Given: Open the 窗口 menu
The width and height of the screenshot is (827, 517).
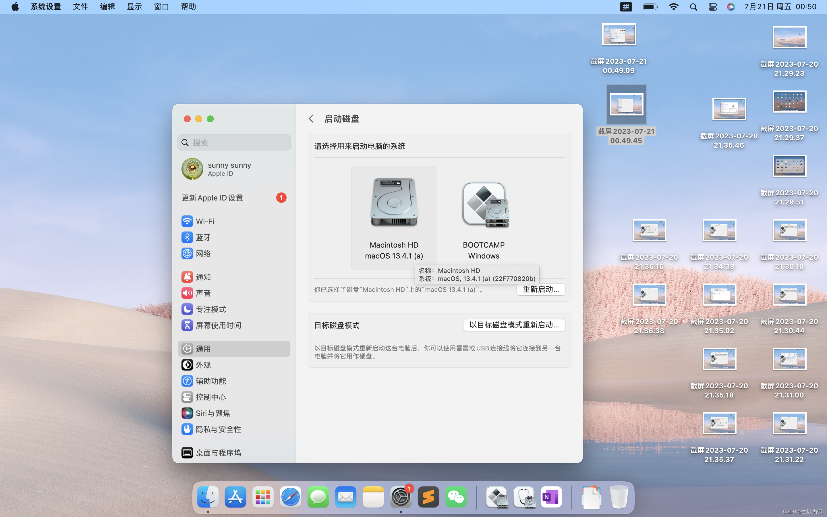Looking at the screenshot, I should (x=161, y=7).
